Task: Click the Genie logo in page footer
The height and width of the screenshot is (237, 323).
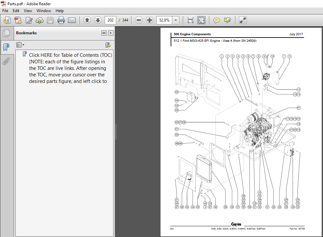Action: [x=236, y=224]
